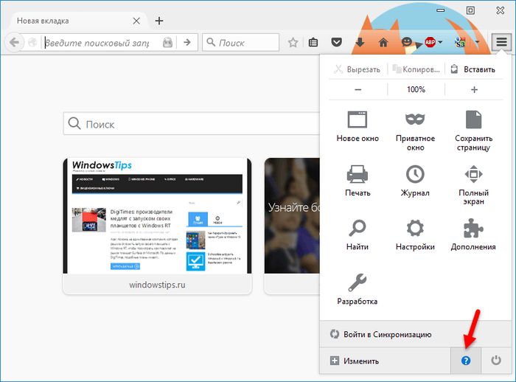
Task: Open New Window (Новое окно) icon
Action: (x=358, y=120)
